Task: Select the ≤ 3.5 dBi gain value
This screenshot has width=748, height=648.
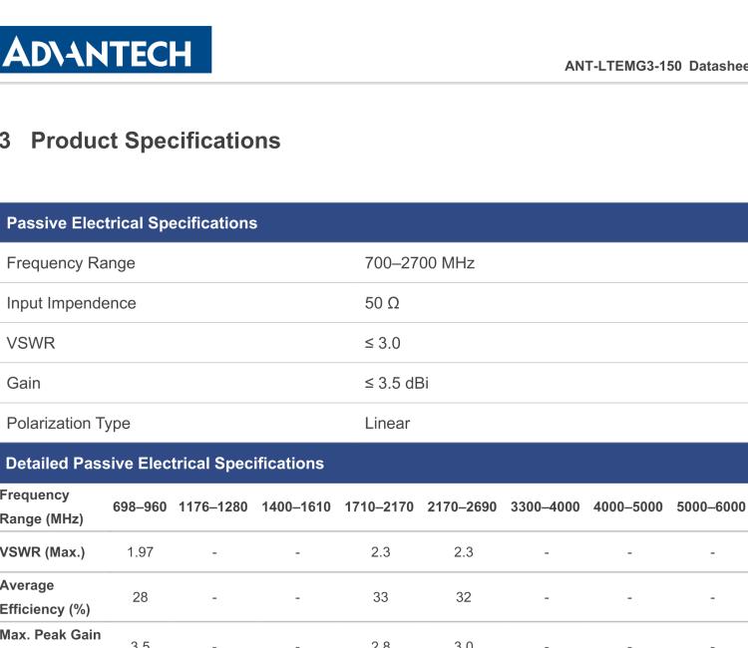Action: tap(396, 383)
